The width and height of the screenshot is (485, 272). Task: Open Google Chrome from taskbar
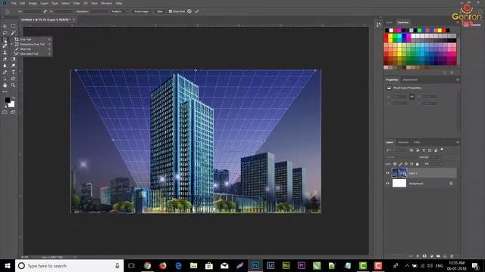(148, 265)
